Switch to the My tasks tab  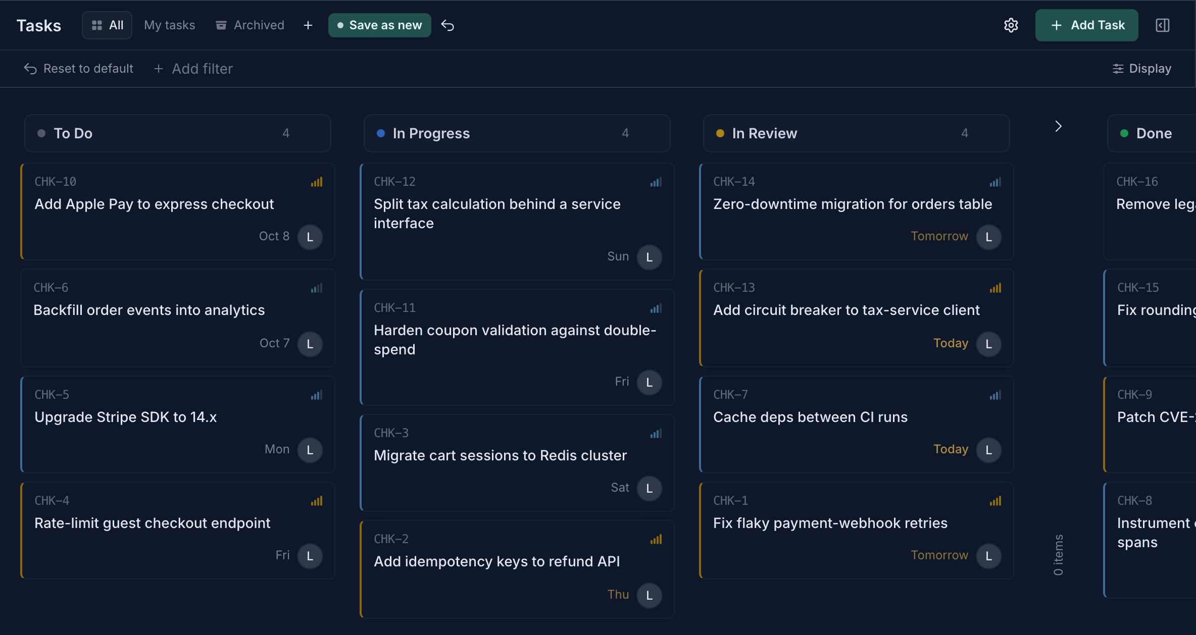pyautogui.click(x=169, y=25)
